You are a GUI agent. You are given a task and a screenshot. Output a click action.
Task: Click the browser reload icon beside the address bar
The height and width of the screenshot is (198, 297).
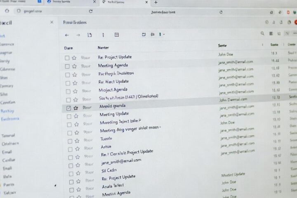click(x=91, y=12)
